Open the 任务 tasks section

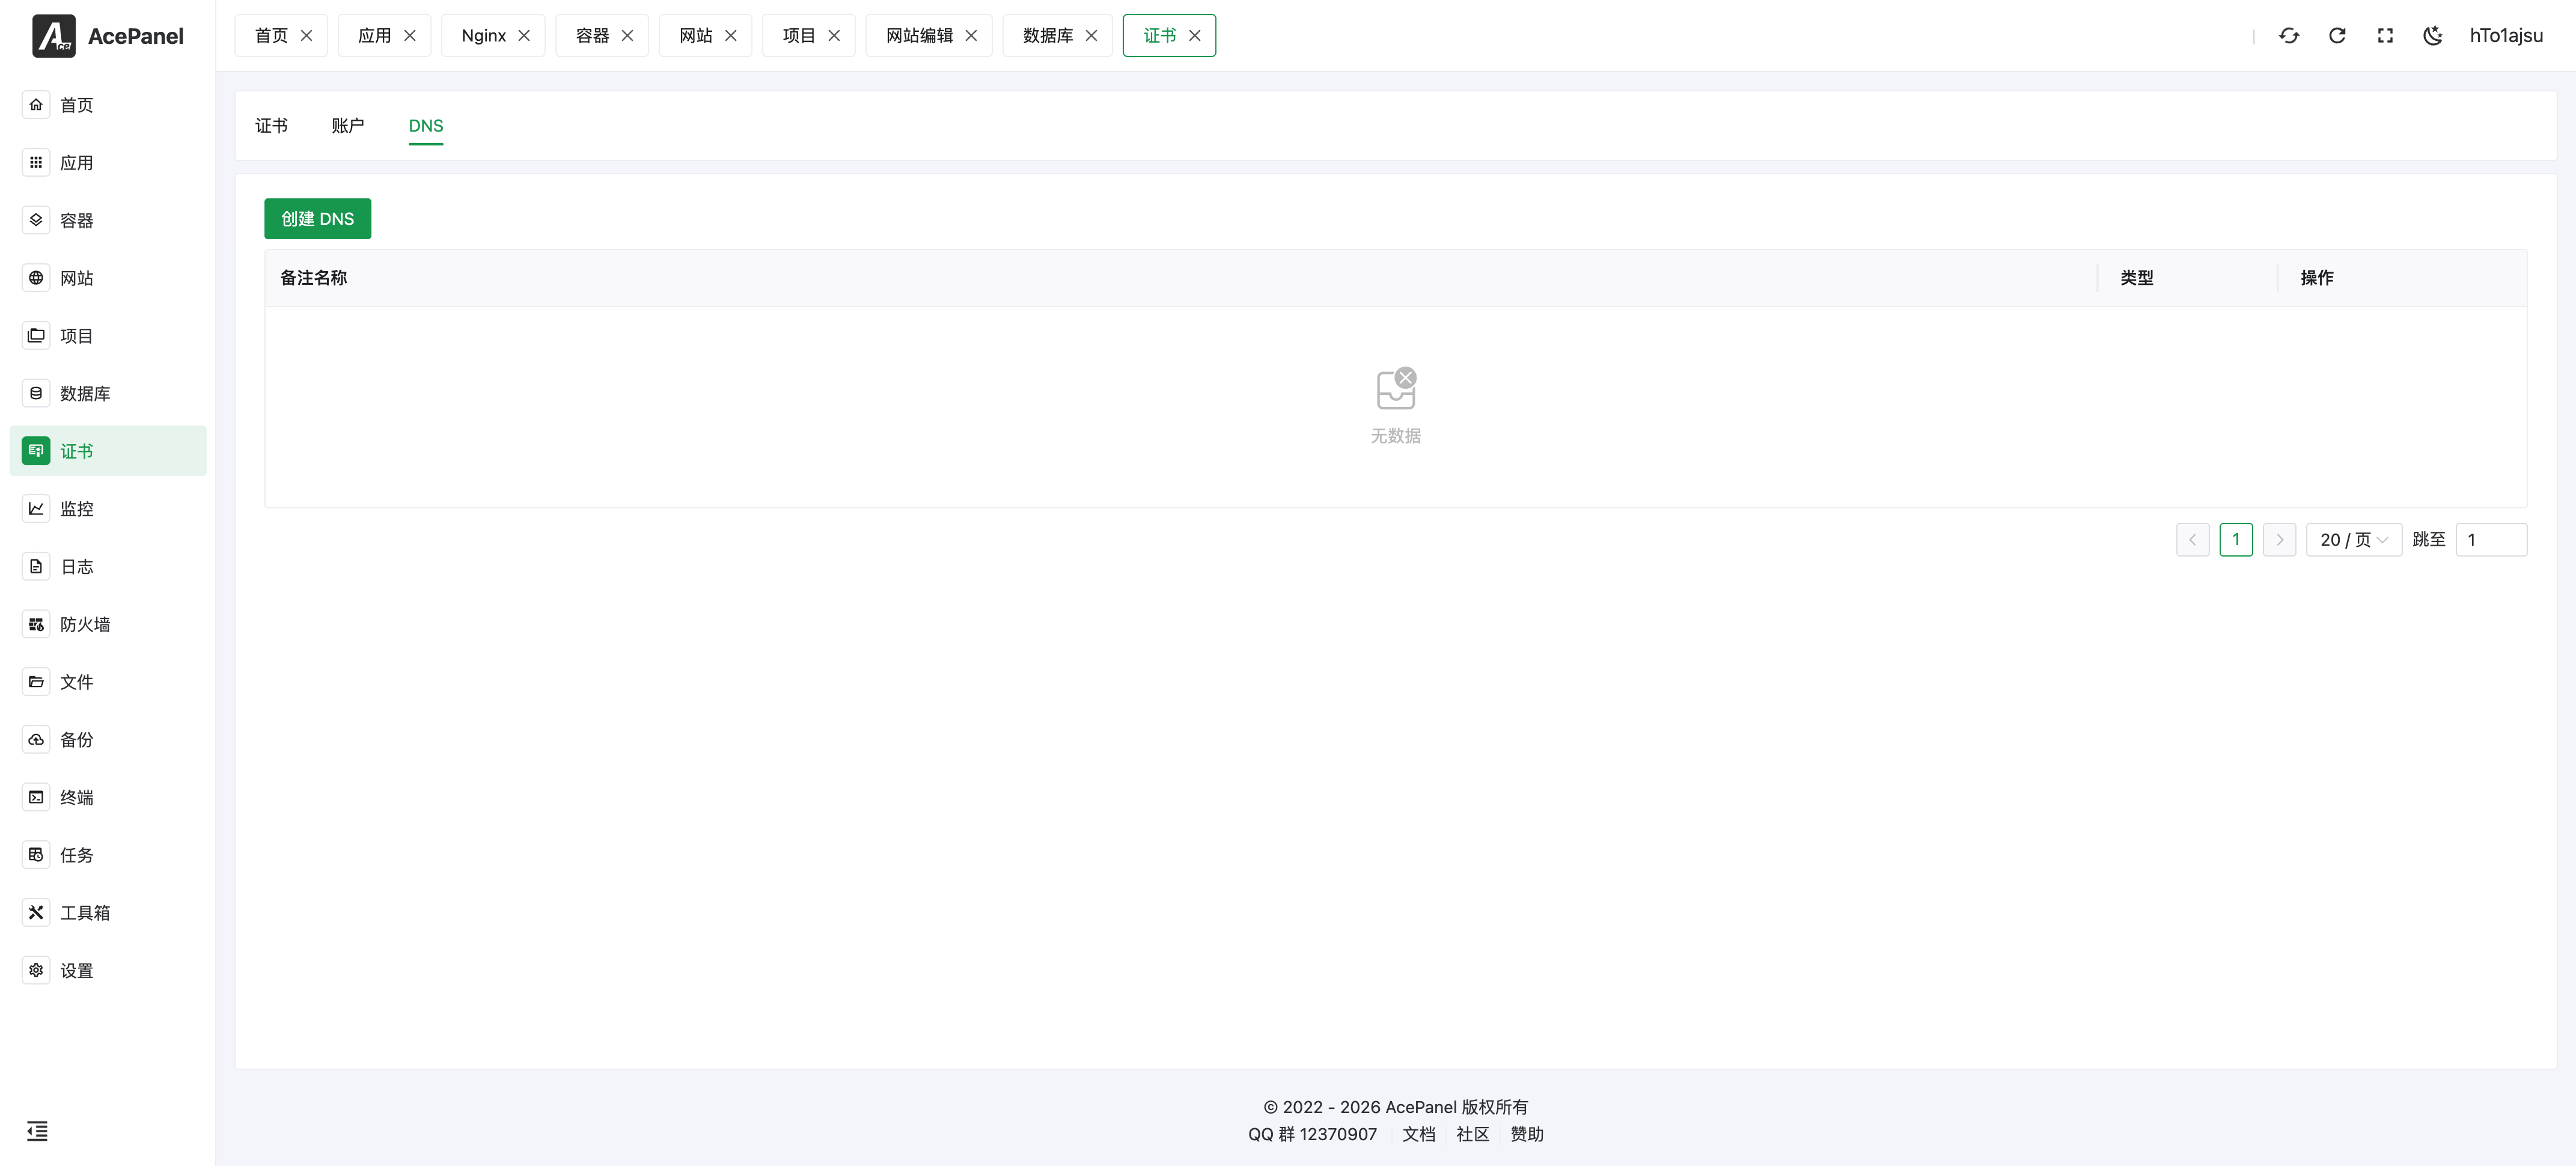point(75,855)
